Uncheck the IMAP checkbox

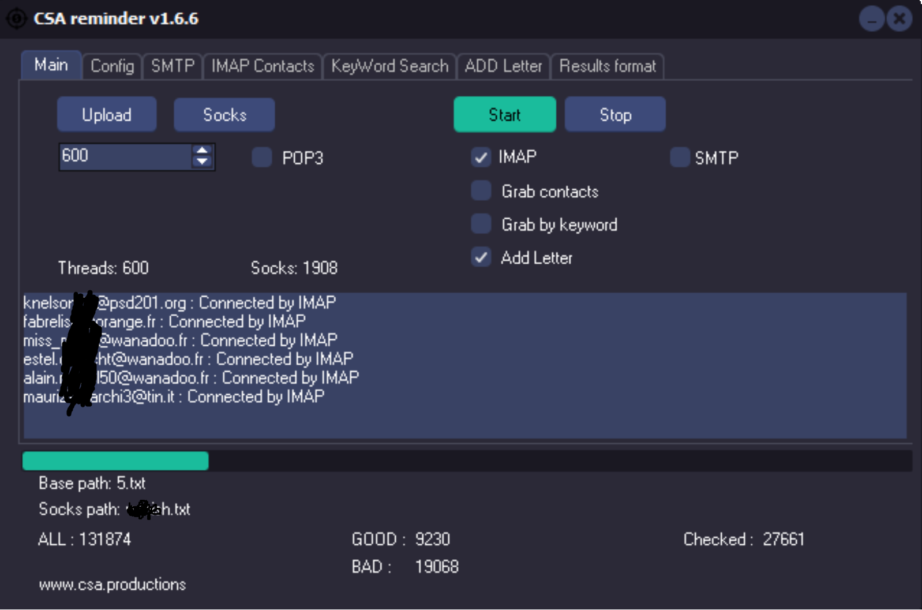point(481,157)
